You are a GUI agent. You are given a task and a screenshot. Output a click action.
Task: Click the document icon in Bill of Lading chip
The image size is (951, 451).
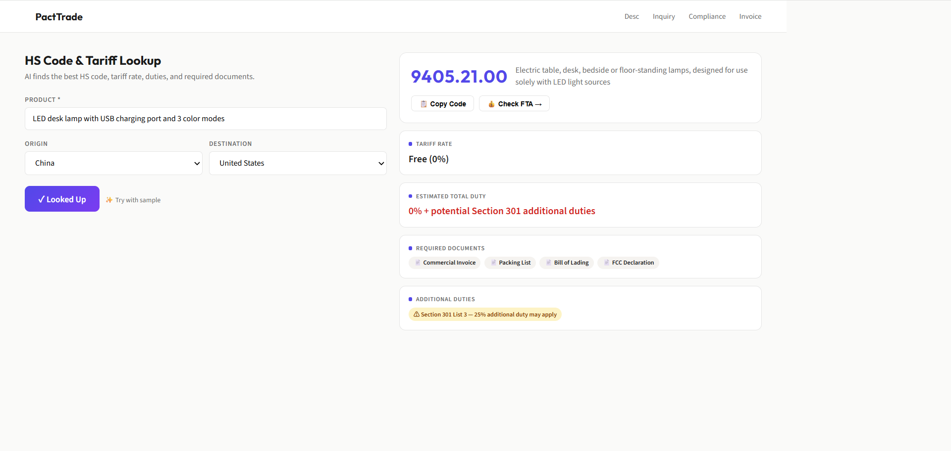click(548, 263)
